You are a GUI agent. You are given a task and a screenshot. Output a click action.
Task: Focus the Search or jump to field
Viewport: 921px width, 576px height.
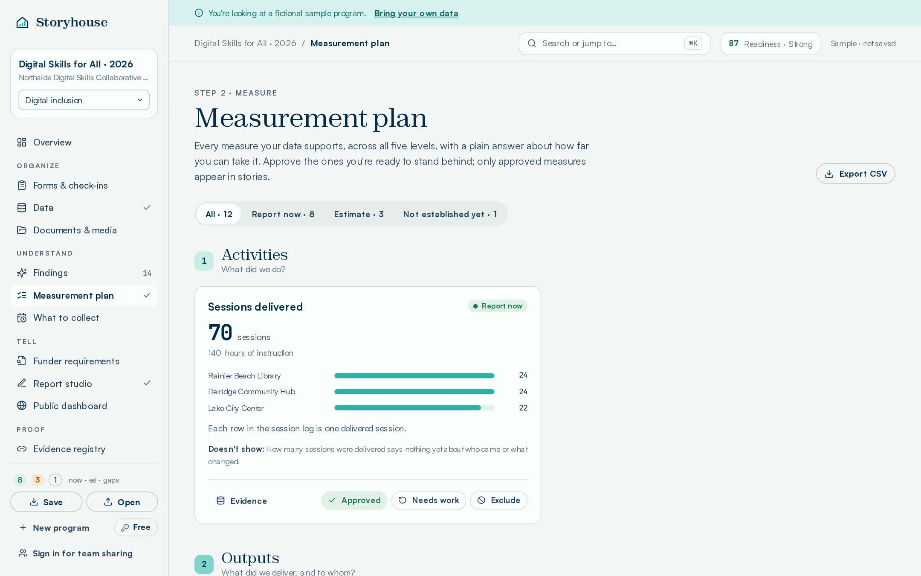614,44
